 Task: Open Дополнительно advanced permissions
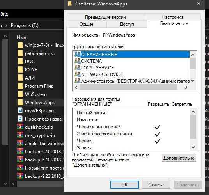(x=179, y=158)
